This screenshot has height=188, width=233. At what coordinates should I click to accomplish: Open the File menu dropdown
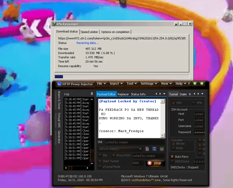[101, 84]
